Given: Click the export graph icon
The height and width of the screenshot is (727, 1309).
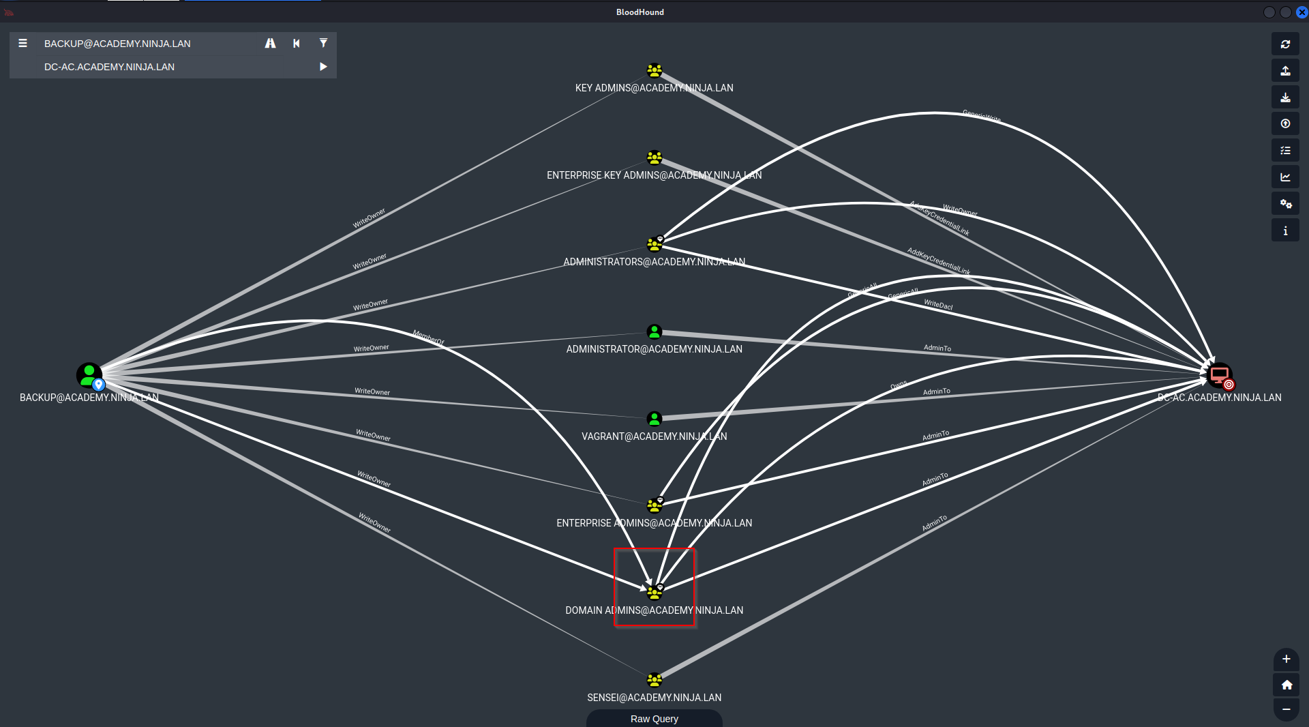Looking at the screenshot, I should [1285, 71].
